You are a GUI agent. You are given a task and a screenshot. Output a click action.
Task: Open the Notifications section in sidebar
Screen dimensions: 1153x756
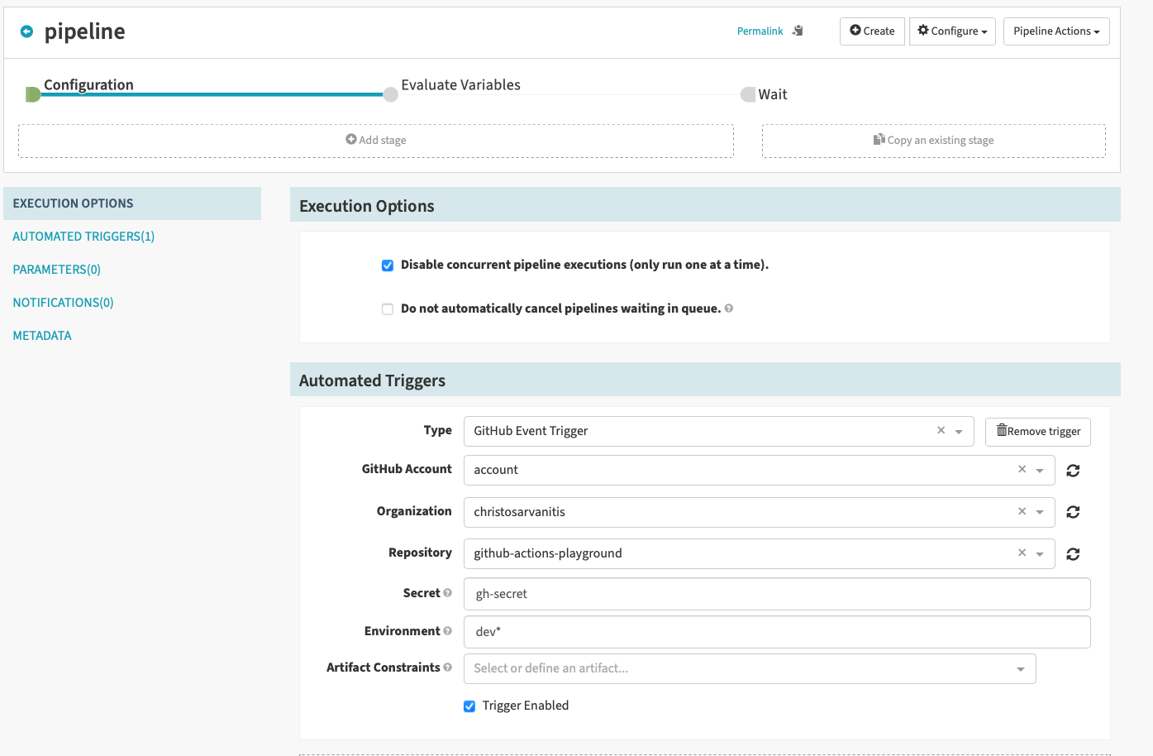[63, 303]
